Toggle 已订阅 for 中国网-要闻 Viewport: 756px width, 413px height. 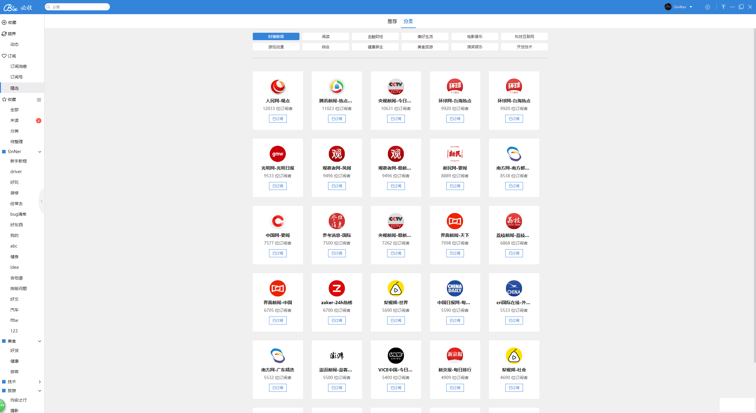(x=278, y=253)
